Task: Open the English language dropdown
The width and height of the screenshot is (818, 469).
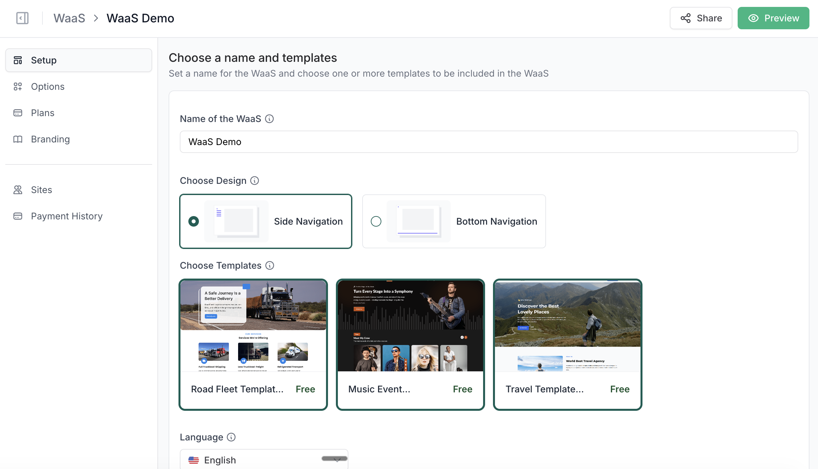Action: click(263, 460)
